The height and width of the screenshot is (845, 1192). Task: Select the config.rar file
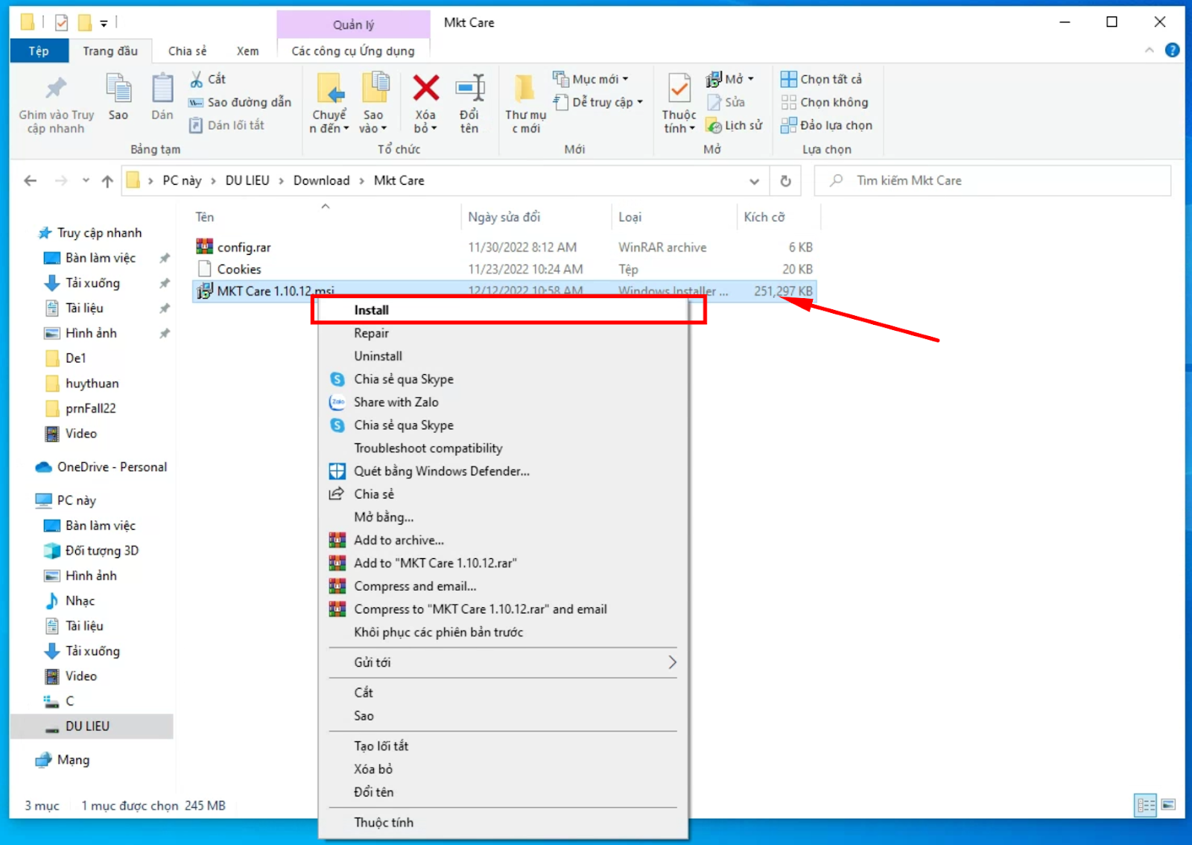tap(244, 247)
